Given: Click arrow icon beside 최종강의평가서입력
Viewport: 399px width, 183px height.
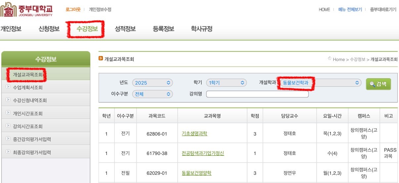Looking at the screenshot, I should (x=8, y=152).
